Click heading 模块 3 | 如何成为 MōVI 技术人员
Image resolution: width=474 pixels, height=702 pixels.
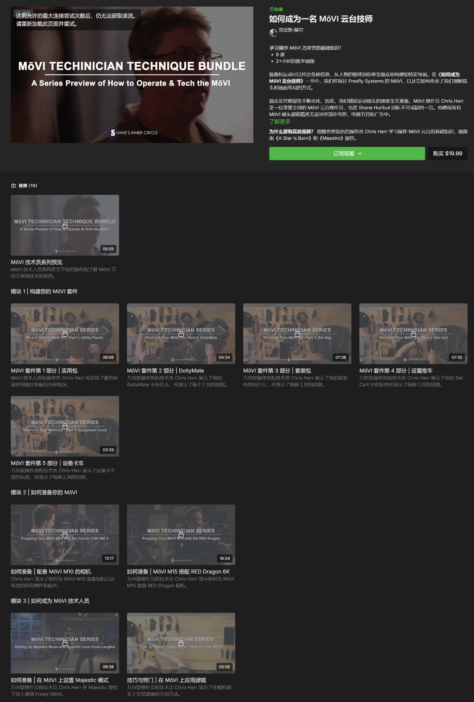point(50,601)
